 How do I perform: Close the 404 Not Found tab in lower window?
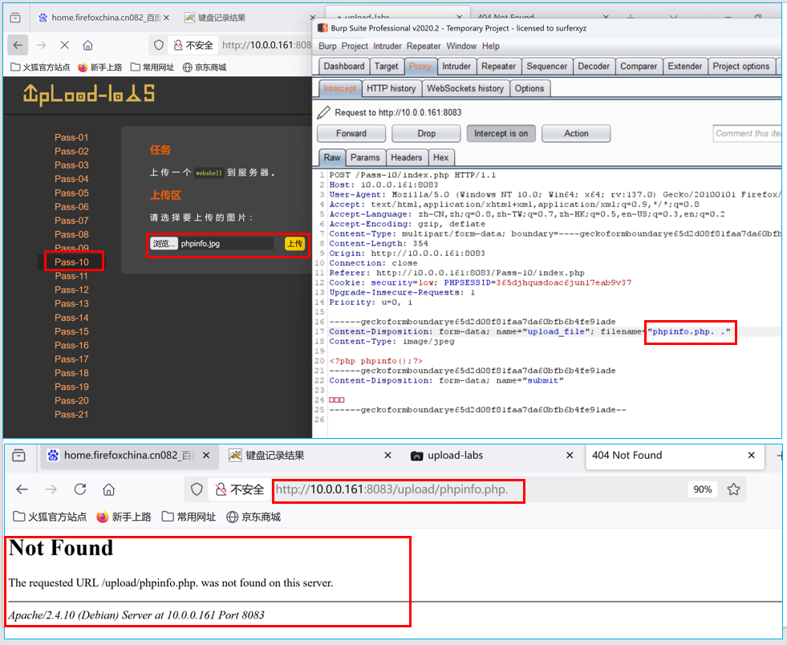[x=752, y=455]
